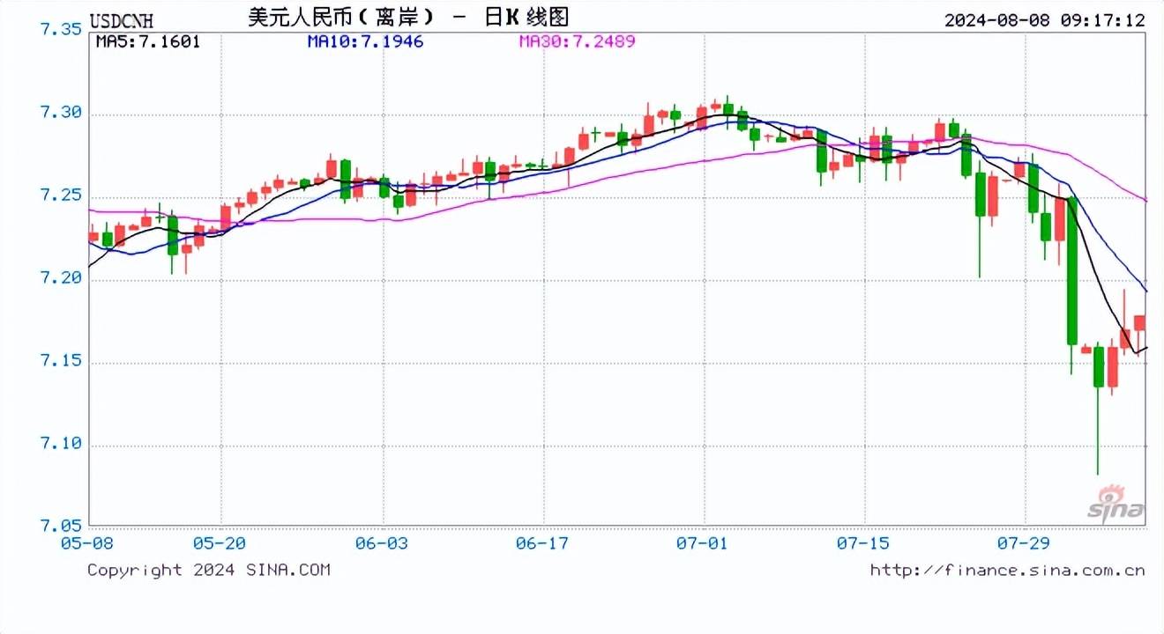1164x634 pixels.
Task: Click the 7.30 price axis label
Action: [62, 114]
